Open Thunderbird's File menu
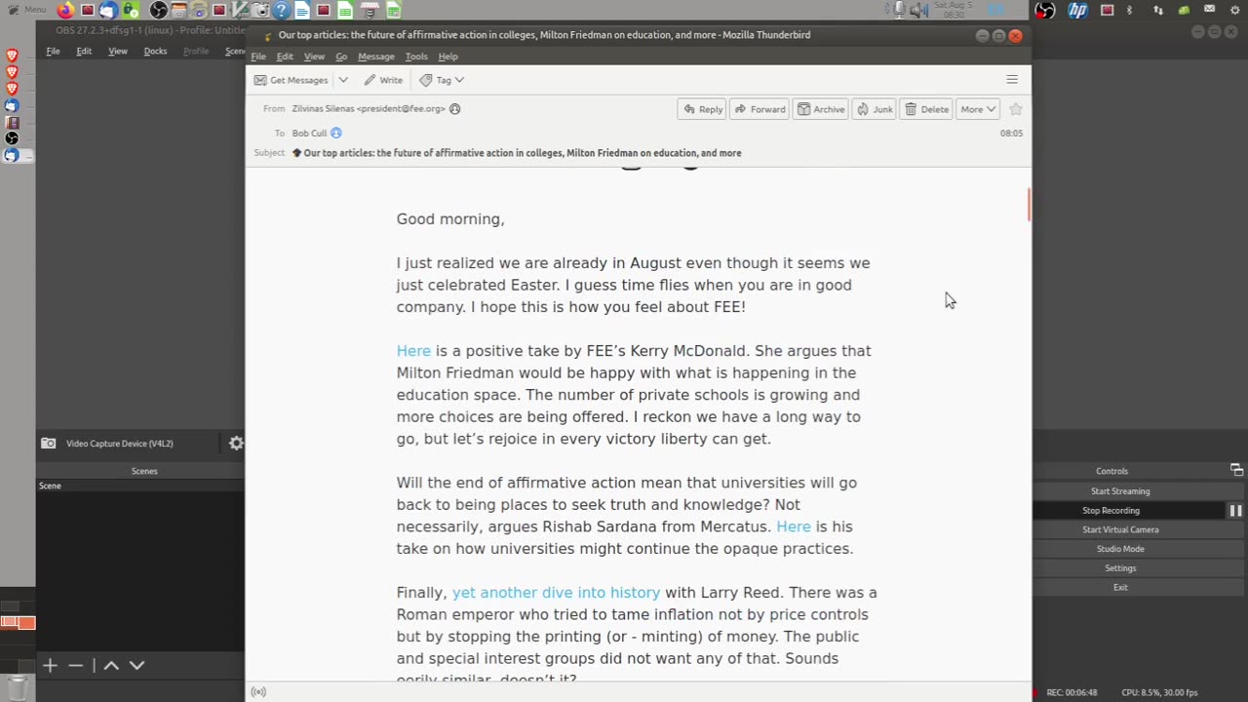The height and width of the screenshot is (702, 1248). pos(258,57)
